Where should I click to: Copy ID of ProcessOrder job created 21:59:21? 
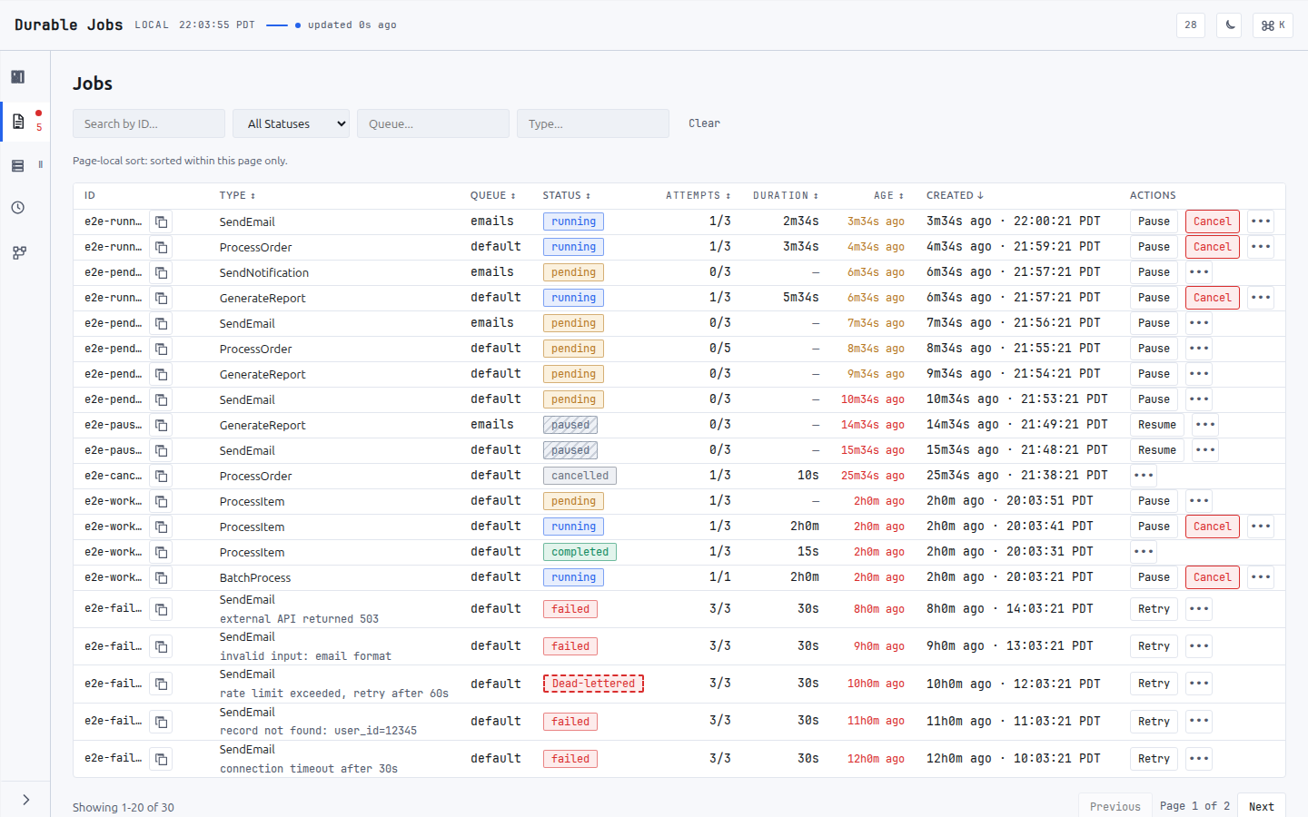tap(161, 247)
